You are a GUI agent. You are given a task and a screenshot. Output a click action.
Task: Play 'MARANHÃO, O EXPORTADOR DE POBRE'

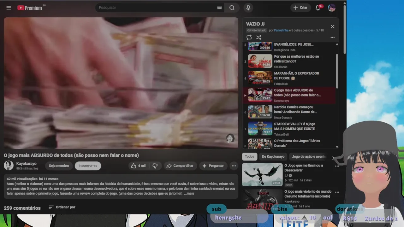tap(289, 78)
